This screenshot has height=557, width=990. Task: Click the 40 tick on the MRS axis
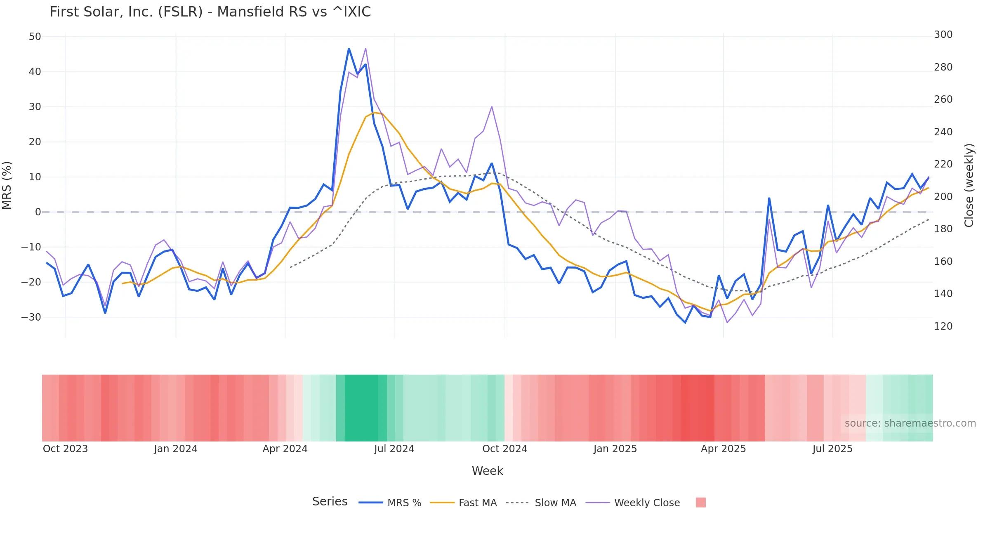[x=35, y=72]
